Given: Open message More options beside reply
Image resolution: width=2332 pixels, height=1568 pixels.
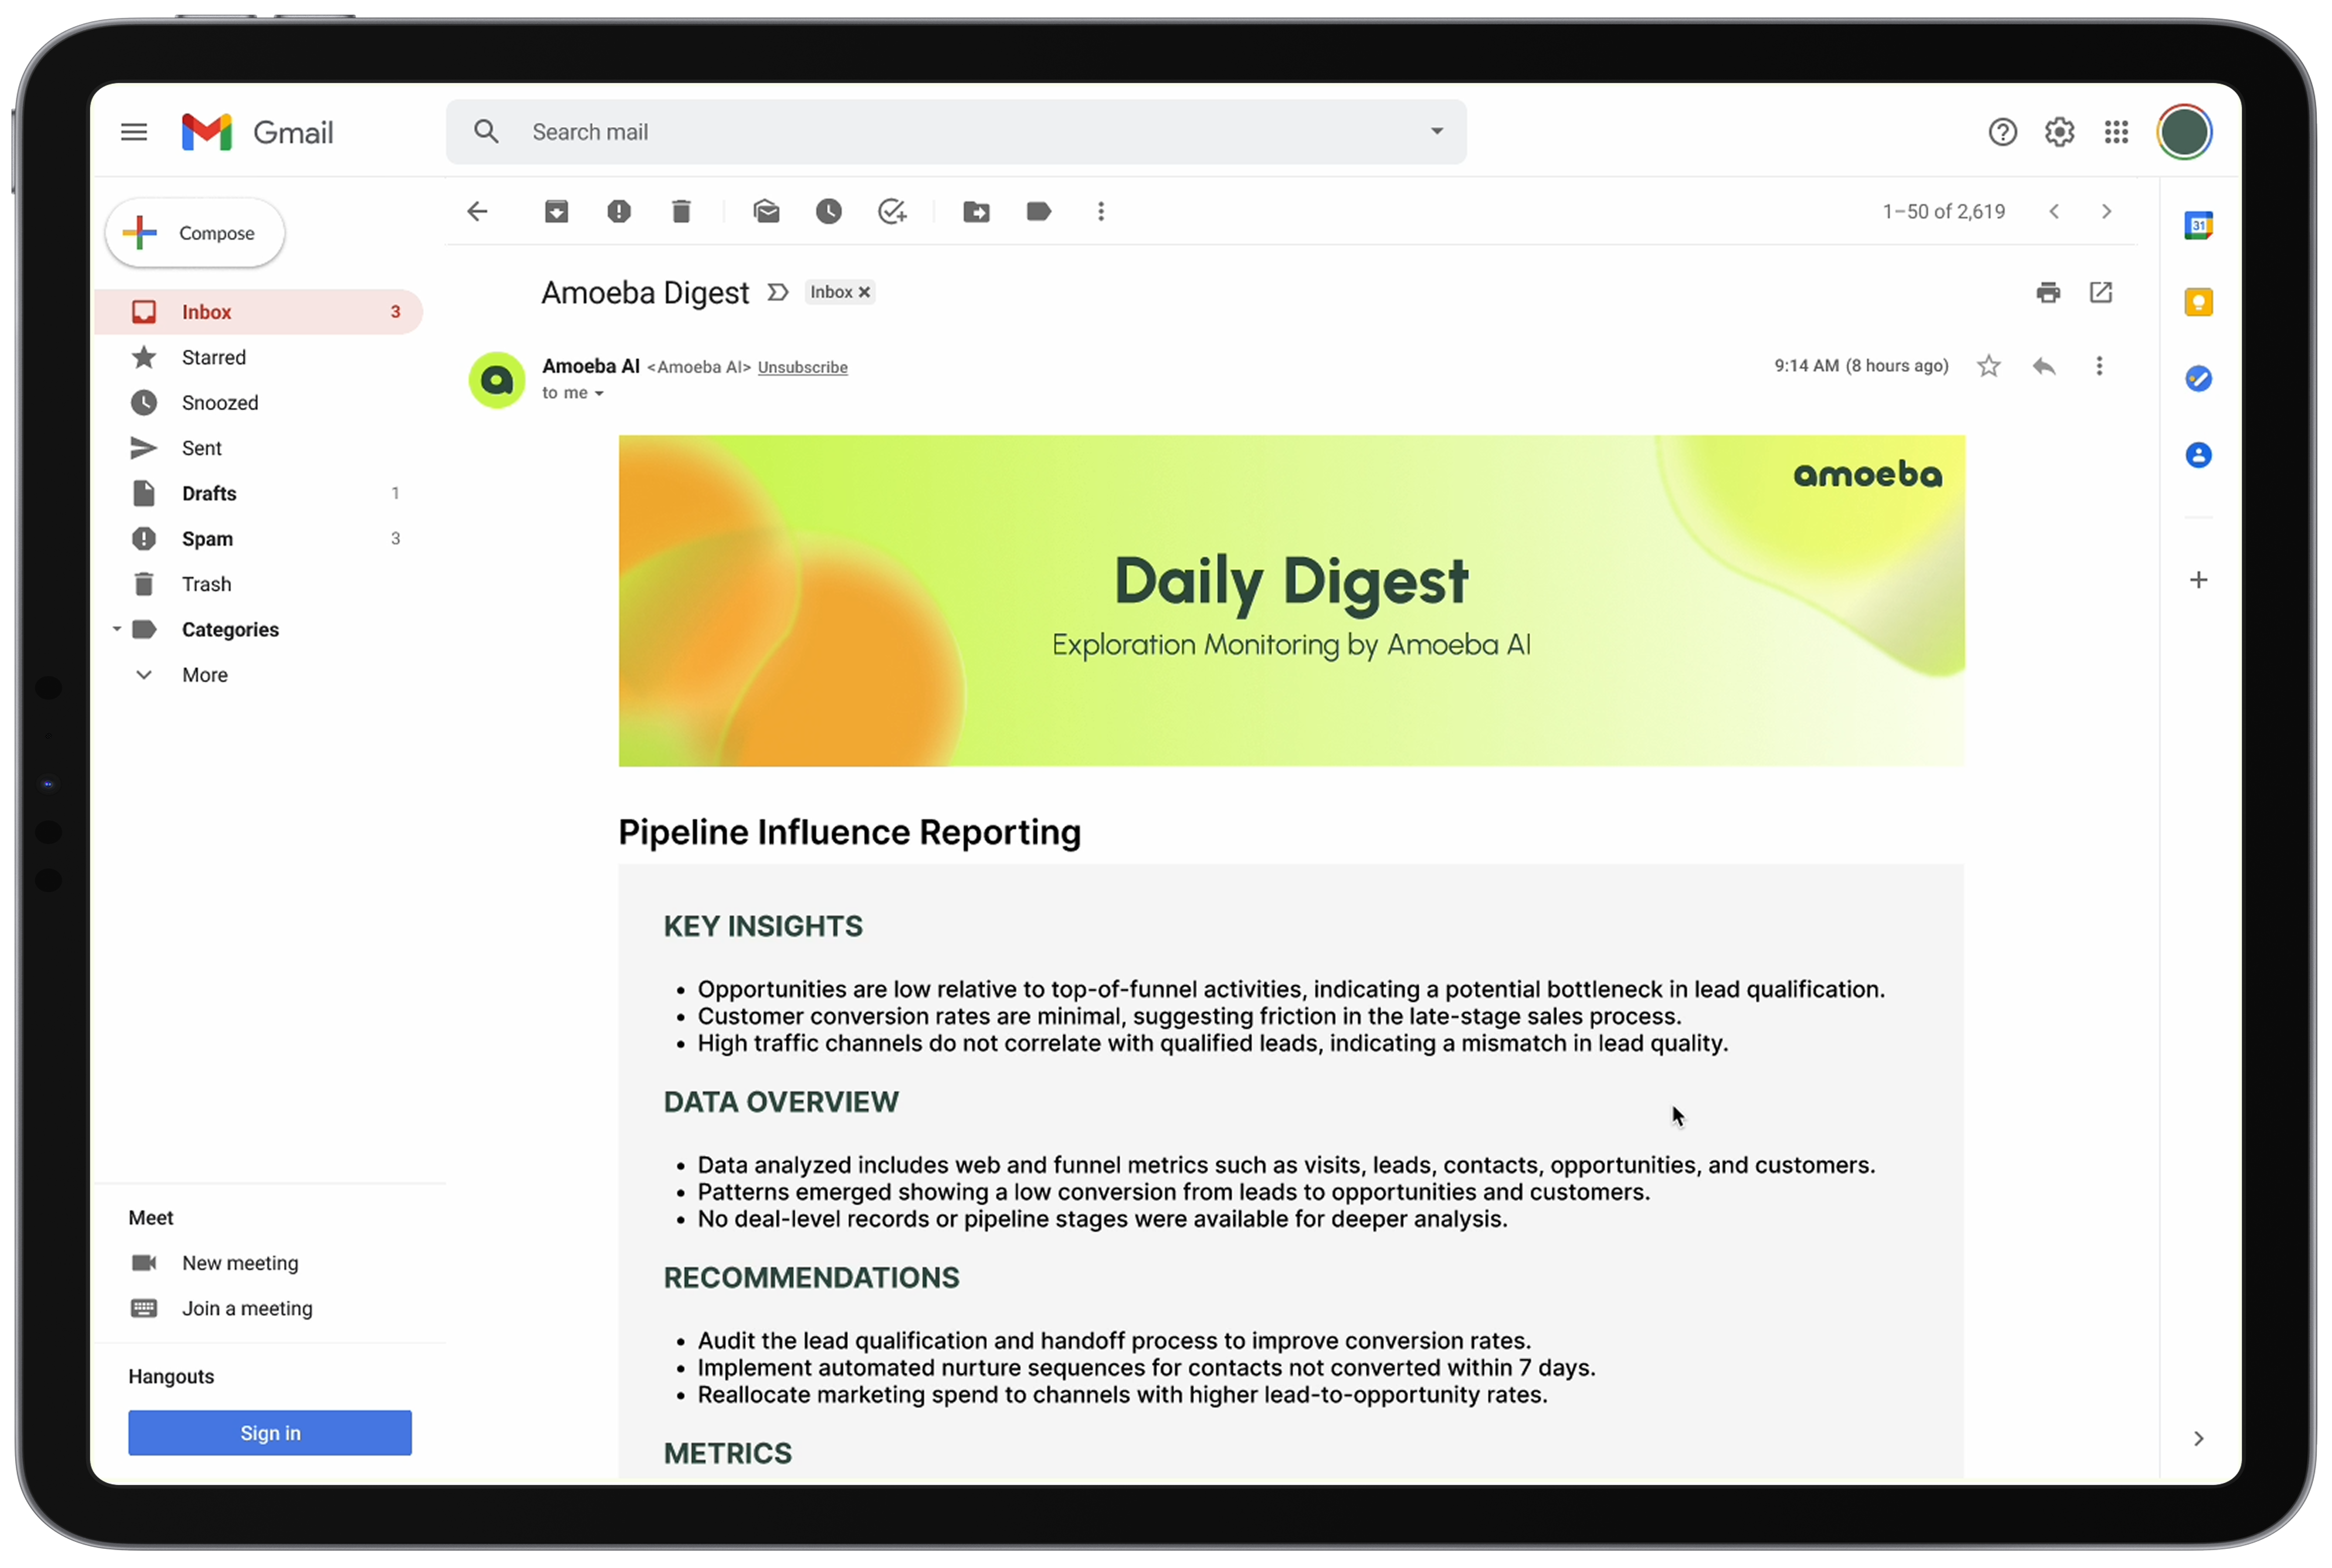Looking at the screenshot, I should [x=2099, y=366].
